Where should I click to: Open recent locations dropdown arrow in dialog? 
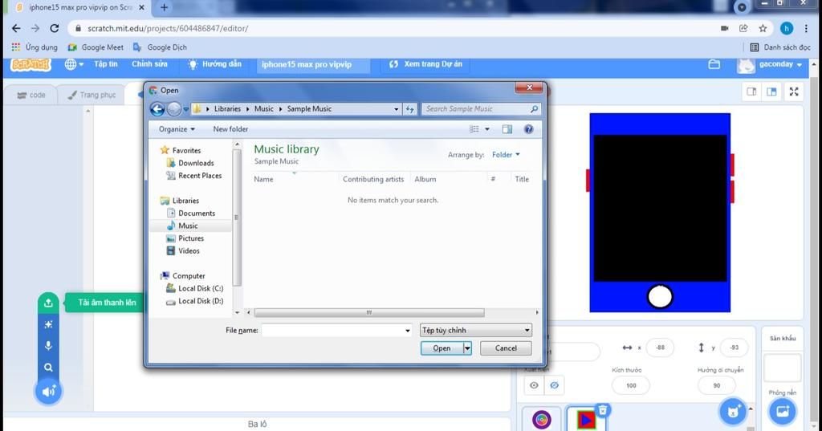pos(185,109)
